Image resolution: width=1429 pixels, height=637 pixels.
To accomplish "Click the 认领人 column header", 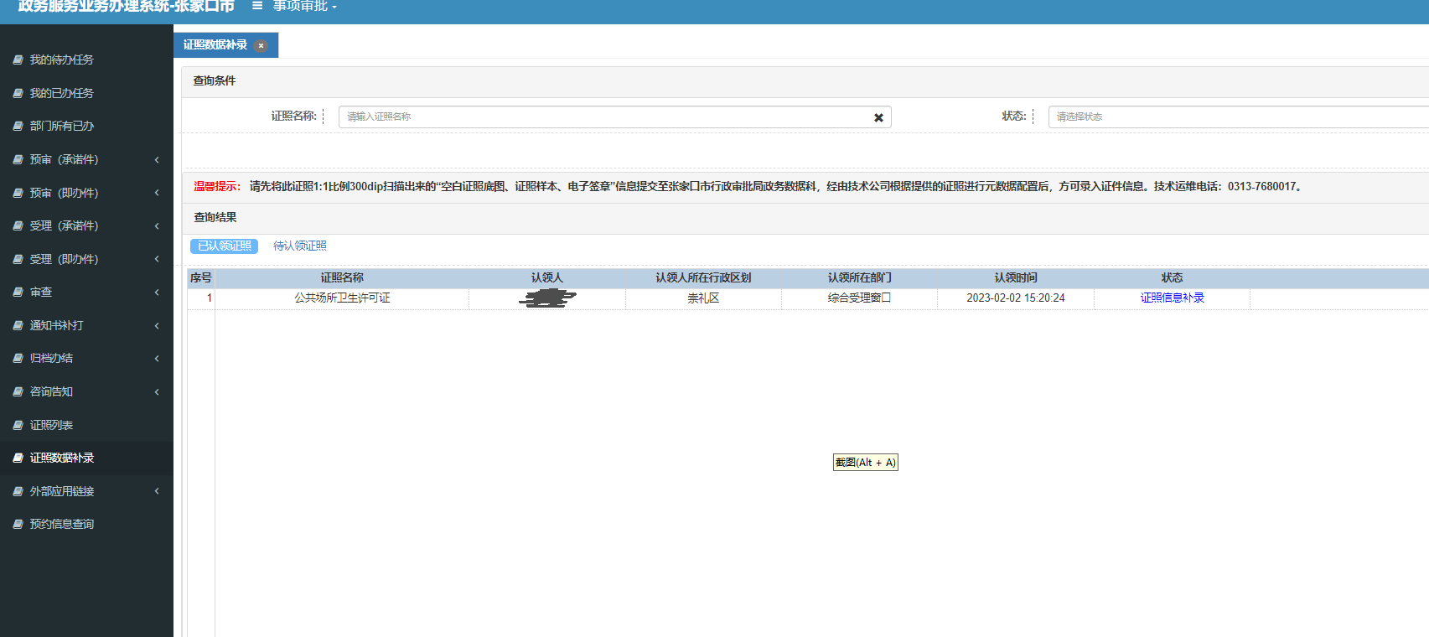I will (547, 277).
